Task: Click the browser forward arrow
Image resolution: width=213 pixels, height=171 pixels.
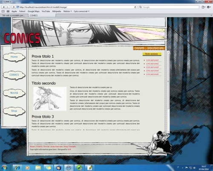Action: (8, 7)
